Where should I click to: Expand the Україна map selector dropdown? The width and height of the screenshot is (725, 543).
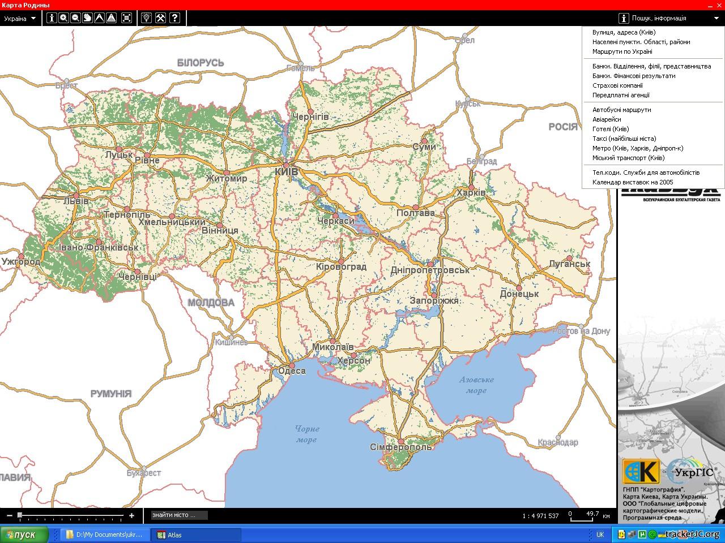[x=20, y=19]
